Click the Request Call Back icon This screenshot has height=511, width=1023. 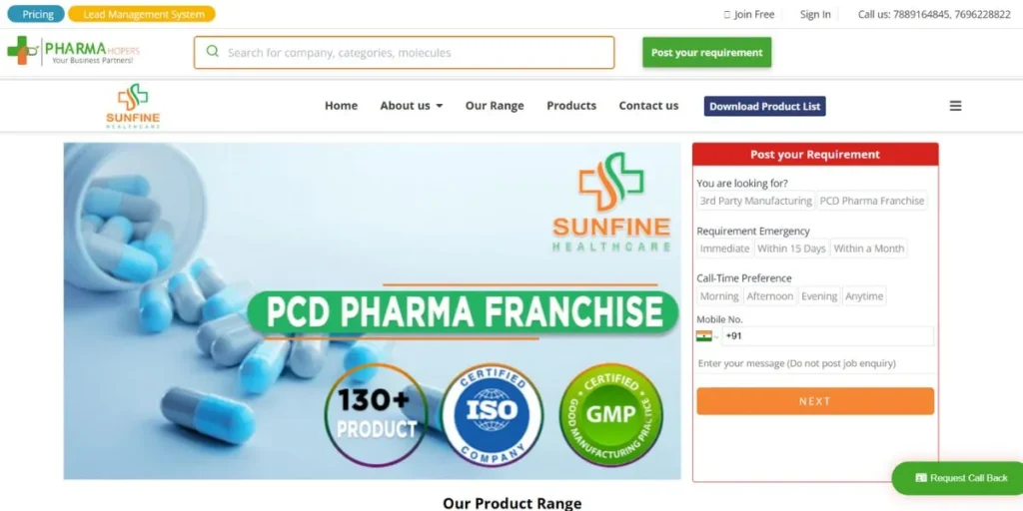point(921,478)
